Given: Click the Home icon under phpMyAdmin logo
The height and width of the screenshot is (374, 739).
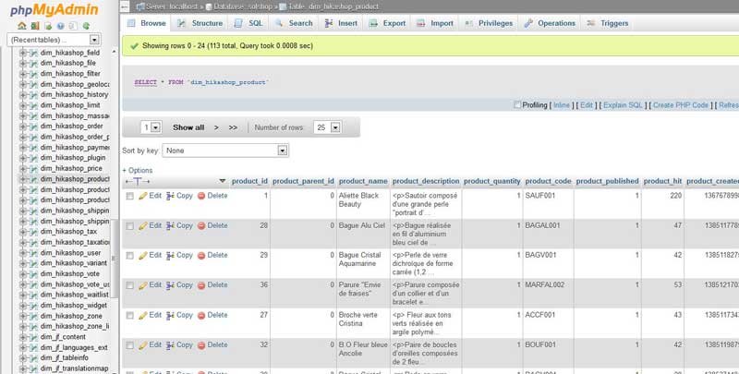Looking at the screenshot, I should (x=22, y=26).
